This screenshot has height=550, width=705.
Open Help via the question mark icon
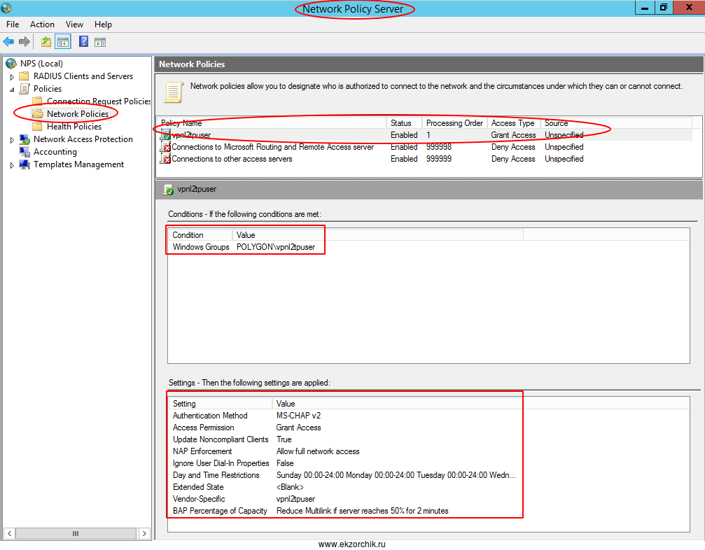[83, 42]
